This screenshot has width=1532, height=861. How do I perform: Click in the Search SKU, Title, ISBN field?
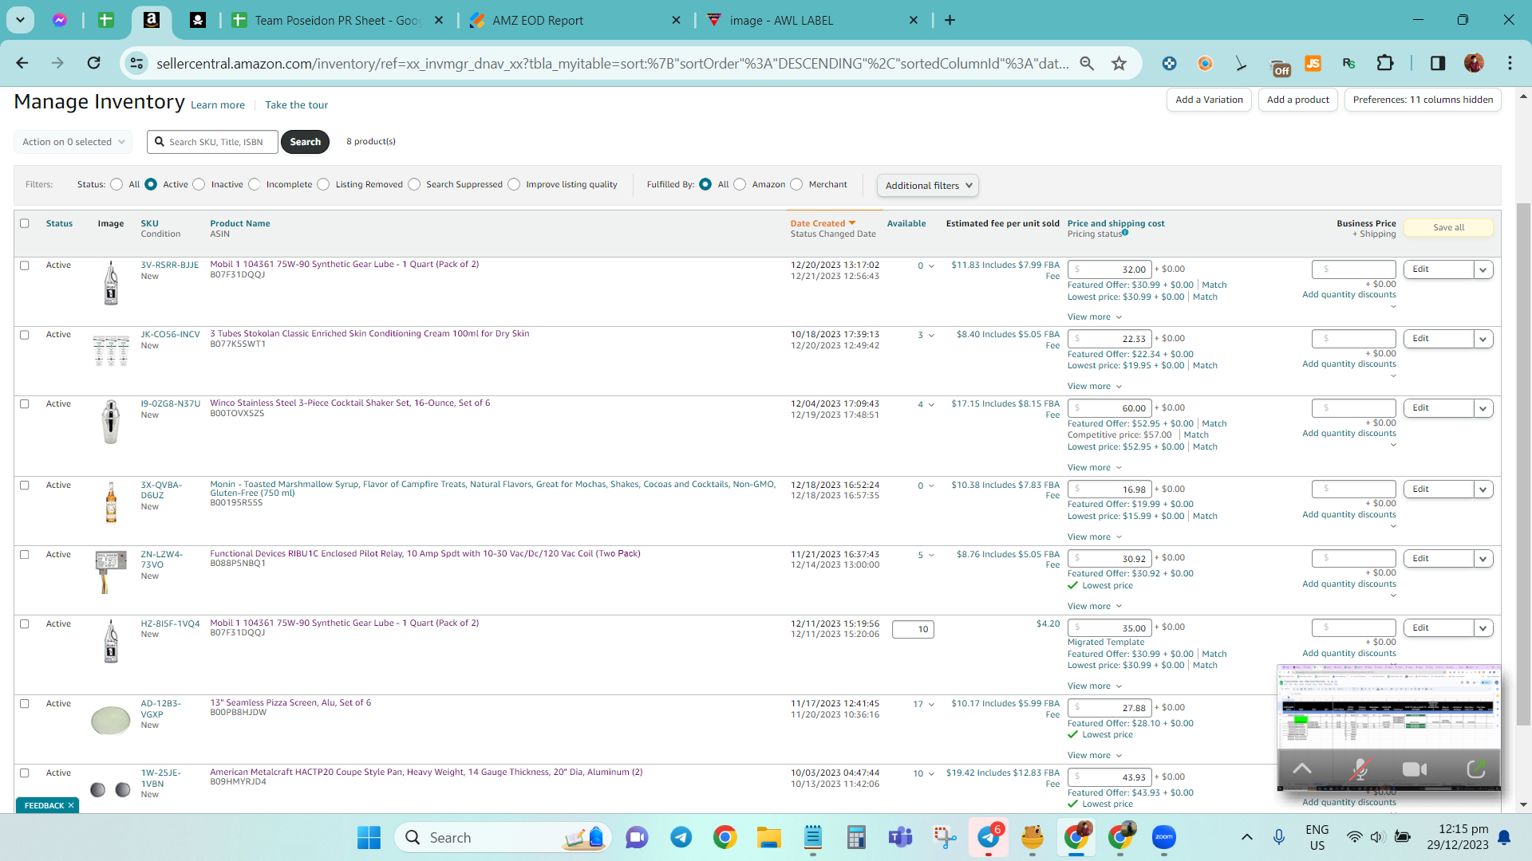pos(213,142)
